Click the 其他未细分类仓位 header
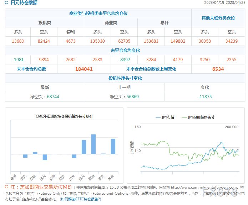This screenshot has width=248, height=205. coord(218,18)
